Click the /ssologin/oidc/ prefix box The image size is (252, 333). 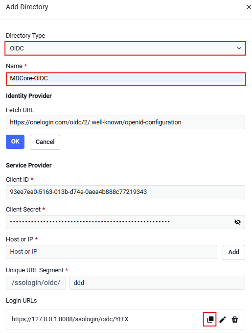tap(36, 283)
